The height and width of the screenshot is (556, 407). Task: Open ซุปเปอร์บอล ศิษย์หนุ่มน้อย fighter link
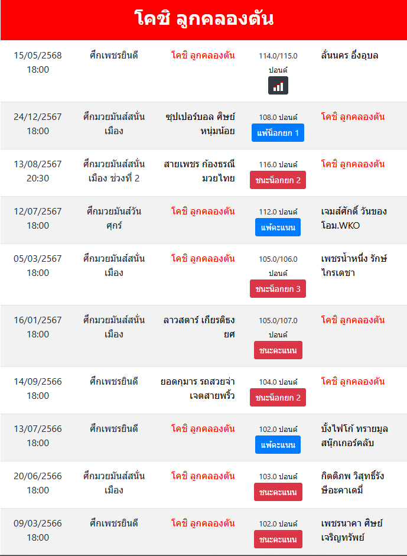coord(200,124)
